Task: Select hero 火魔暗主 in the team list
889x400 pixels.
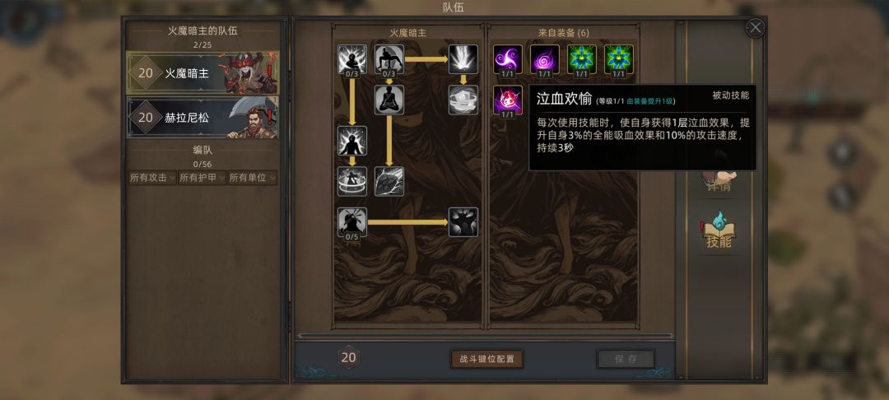Action: [202, 72]
